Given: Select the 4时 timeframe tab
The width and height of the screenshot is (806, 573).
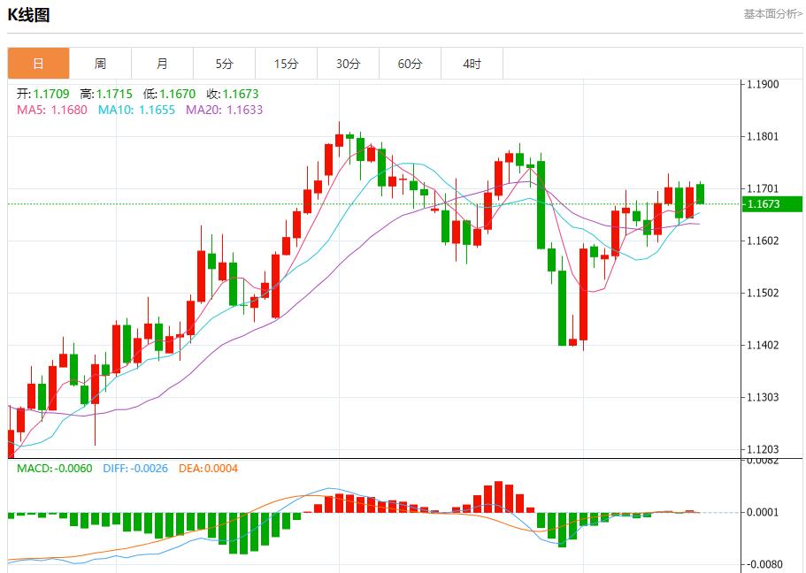Looking at the screenshot, I should point(472,63).
